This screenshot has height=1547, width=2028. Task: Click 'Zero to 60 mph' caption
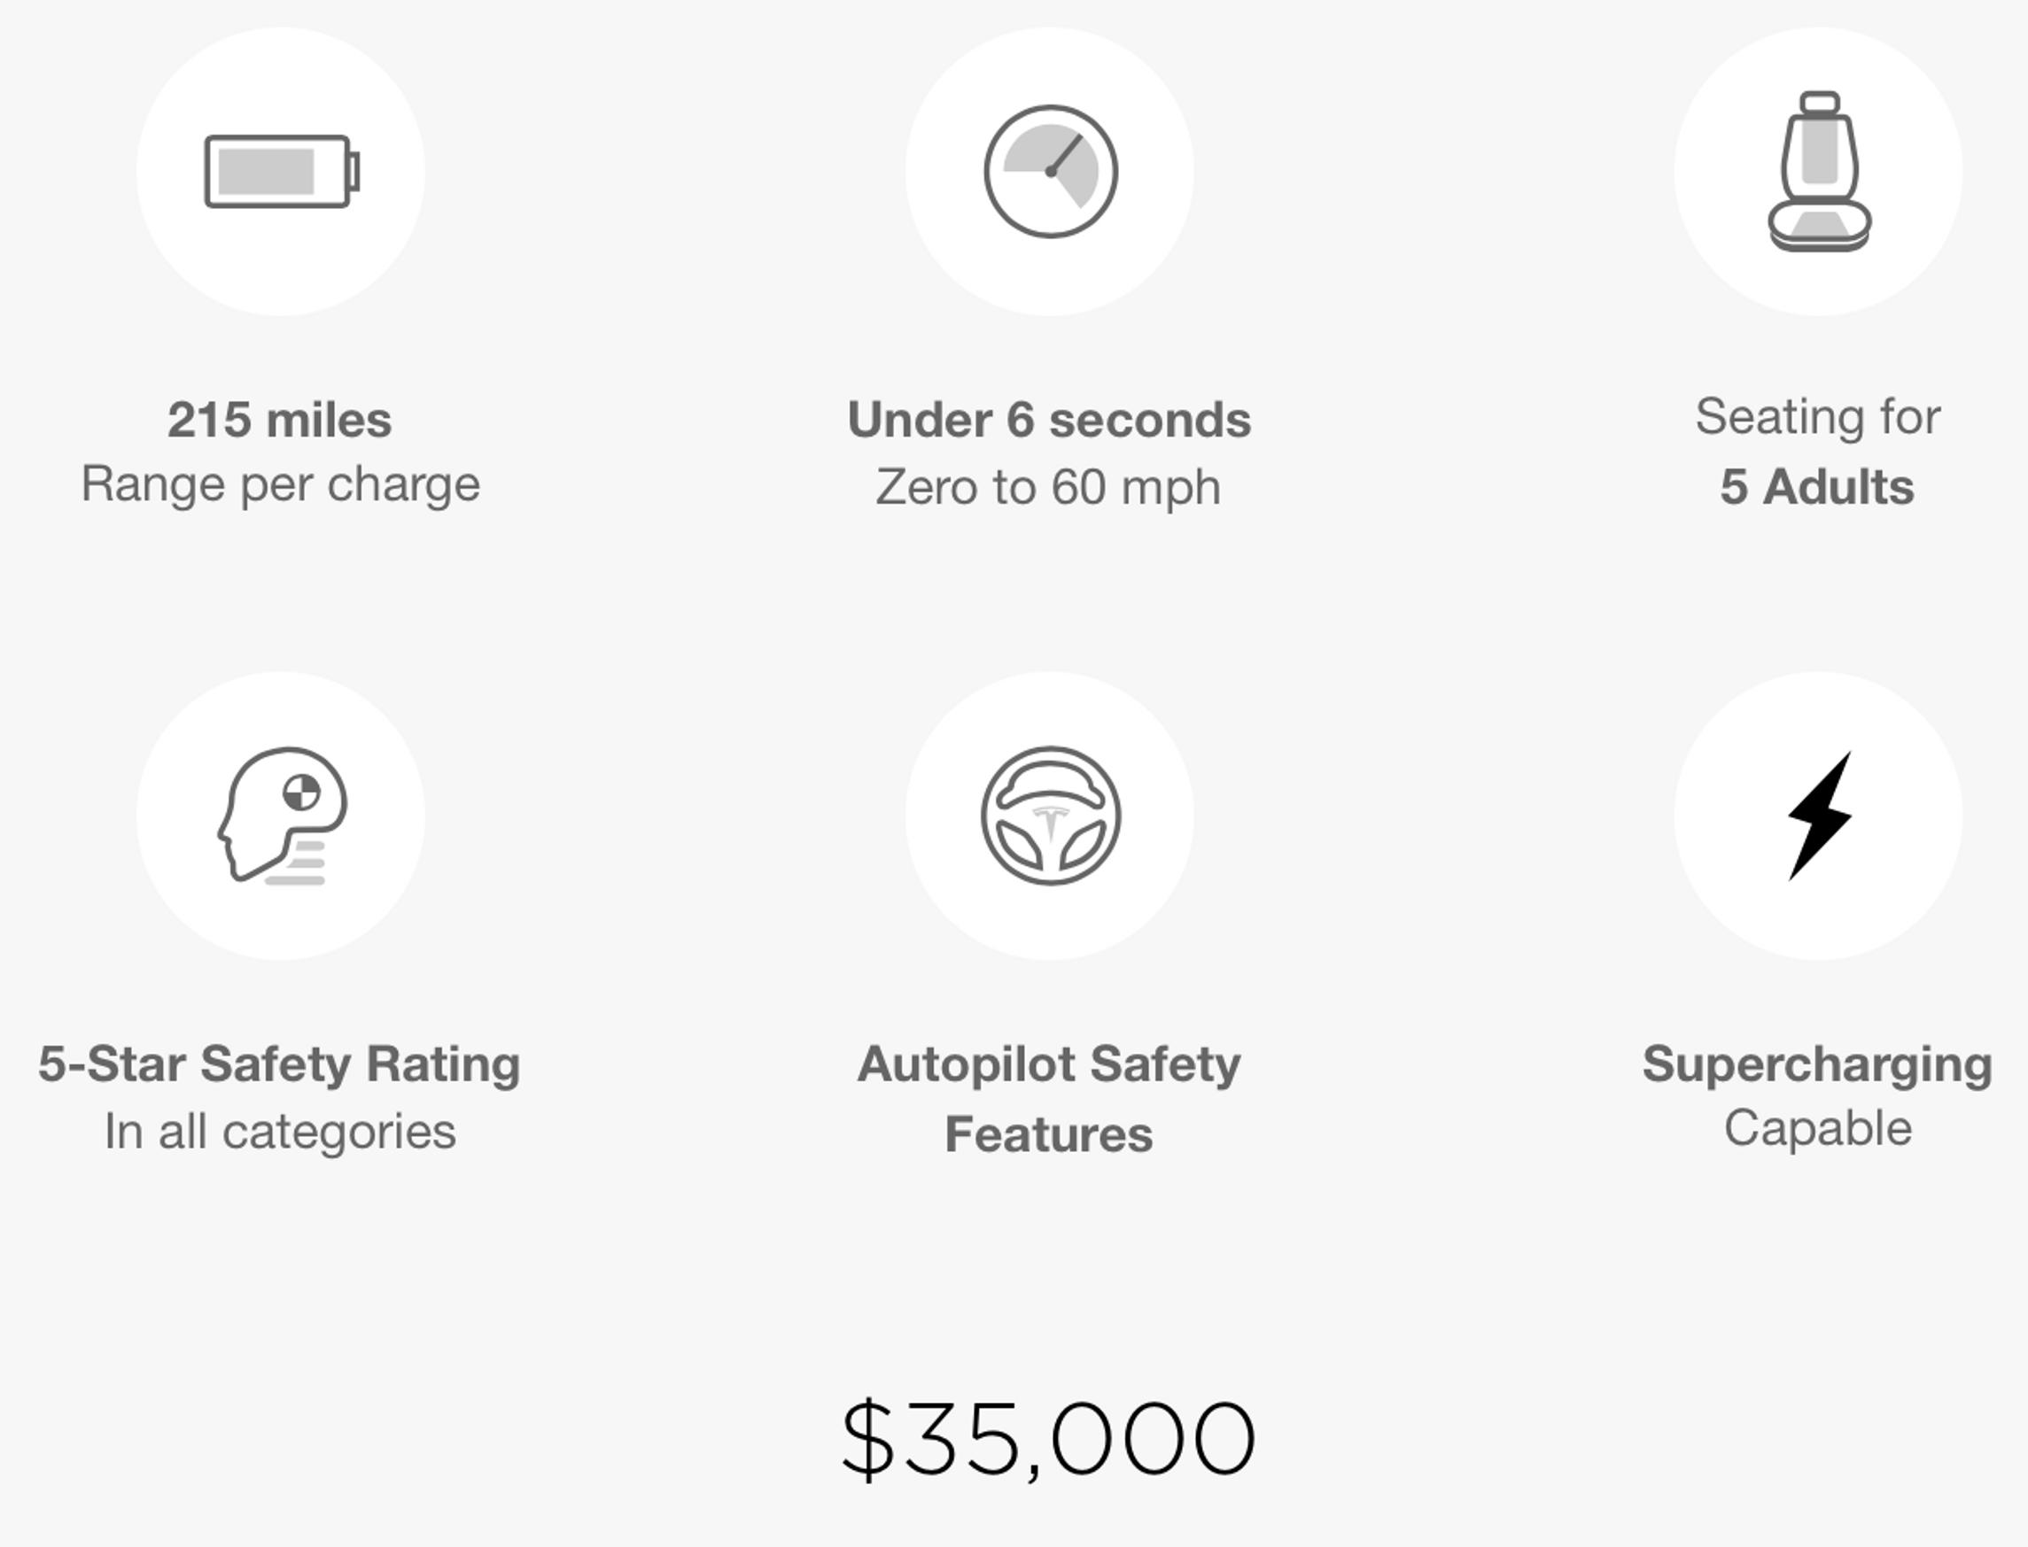(1048, 488)
